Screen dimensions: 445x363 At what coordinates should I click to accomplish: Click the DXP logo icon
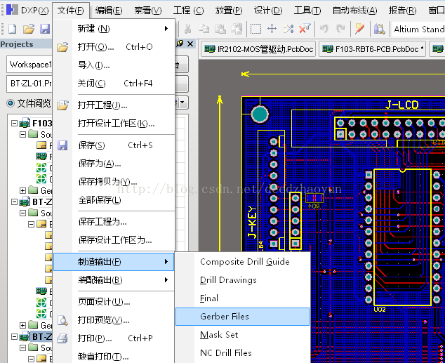12,10
